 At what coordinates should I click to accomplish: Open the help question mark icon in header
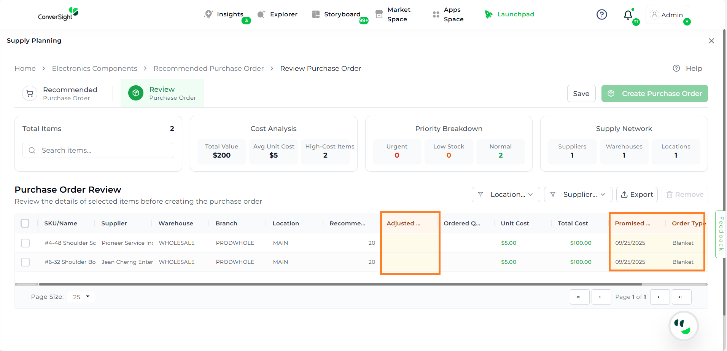(601, 14)
